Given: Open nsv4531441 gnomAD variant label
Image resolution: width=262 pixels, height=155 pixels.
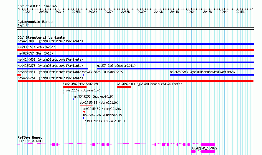Looking at the screenshot, I should click(x=50, y=72).
